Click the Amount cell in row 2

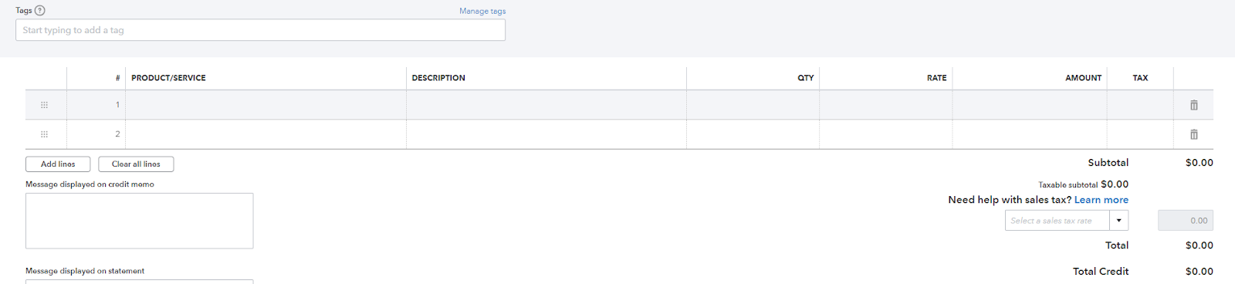point(1030,134)
